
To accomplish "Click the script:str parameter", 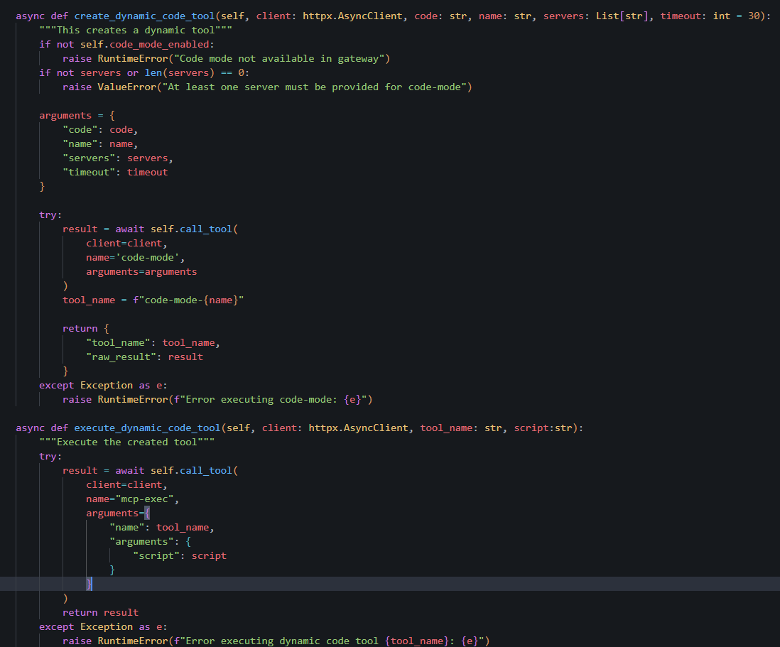I will pyautogui.click(x=543, y=428).
